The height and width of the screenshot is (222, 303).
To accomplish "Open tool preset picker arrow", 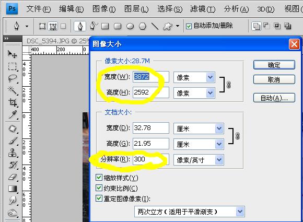I will coord(27,26).
